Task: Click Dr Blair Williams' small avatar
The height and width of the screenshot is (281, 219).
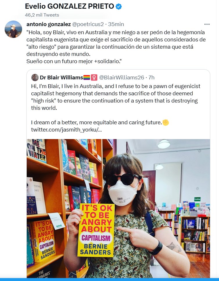Action: pos(35,77)
